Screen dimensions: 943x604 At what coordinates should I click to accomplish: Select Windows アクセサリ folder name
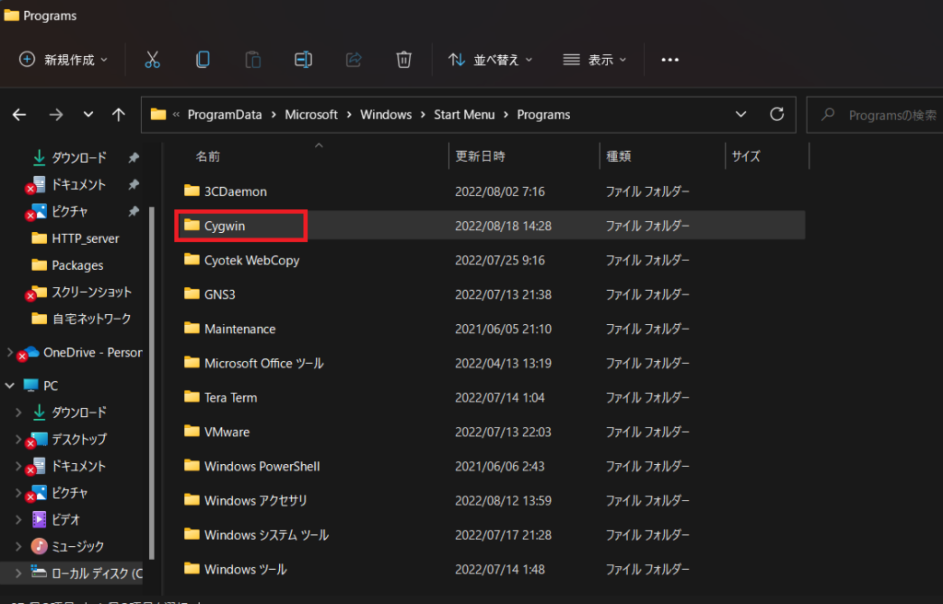coord(256,500)
